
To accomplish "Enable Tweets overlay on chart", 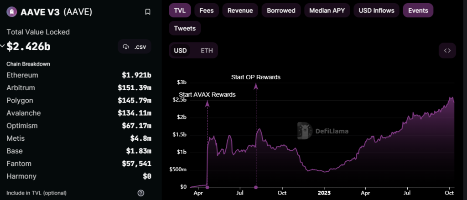I will coord(185,28).
